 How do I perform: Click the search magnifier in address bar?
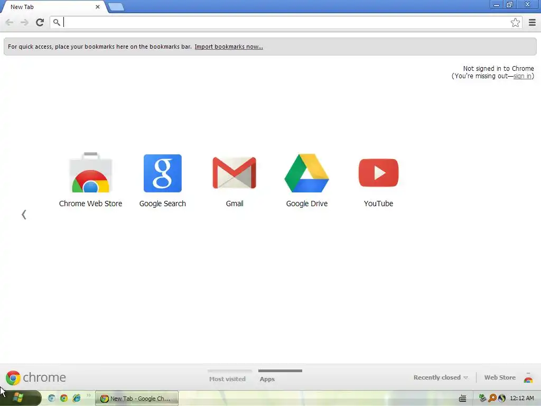[57, 22]
